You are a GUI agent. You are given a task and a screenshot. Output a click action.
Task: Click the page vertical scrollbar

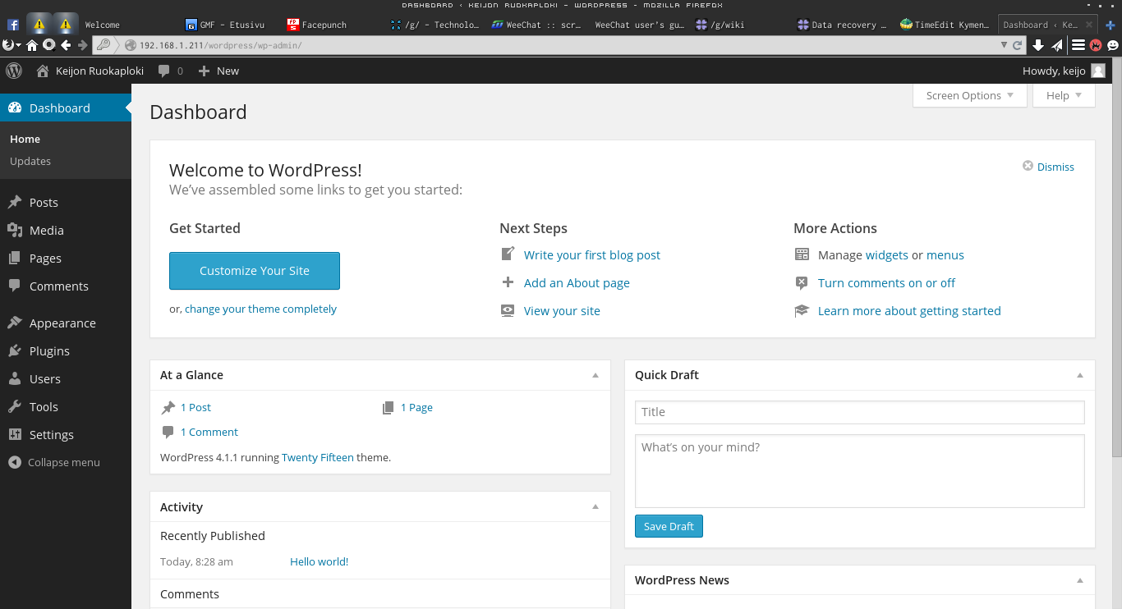1116,258
